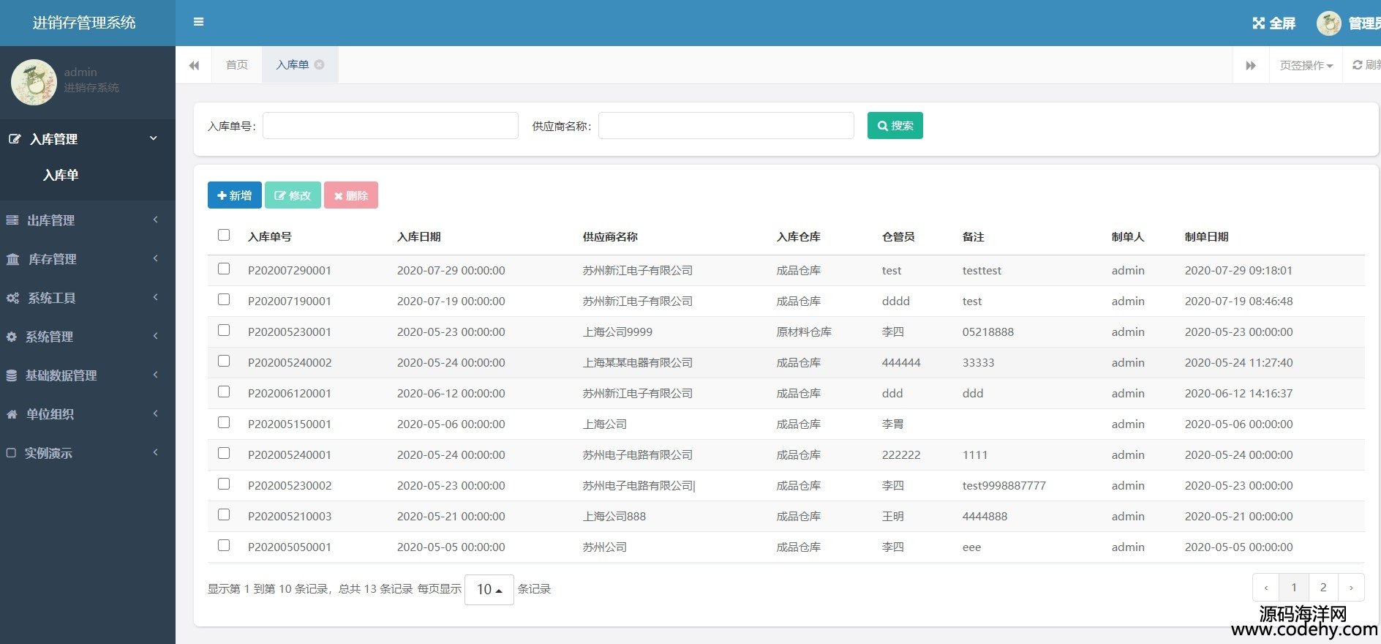
Task: Click the 搜索 search button
Action: [895, 125]
